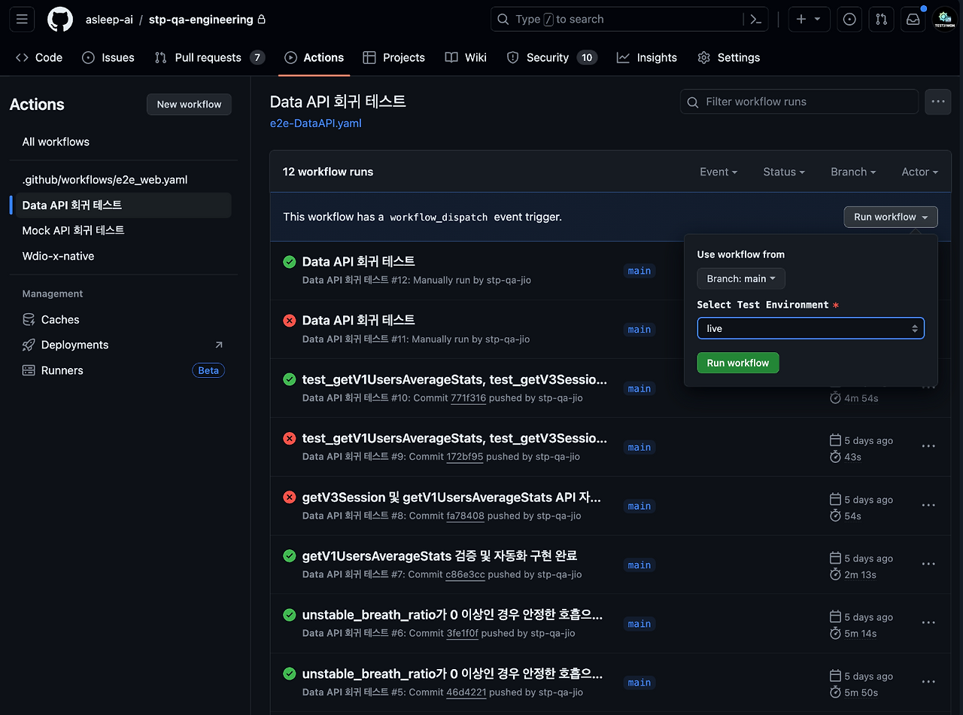This screenshot has width=963, height=715.
Task: Switch to the Settings tab
Action: pyautogui.click(x=729, y=57)
